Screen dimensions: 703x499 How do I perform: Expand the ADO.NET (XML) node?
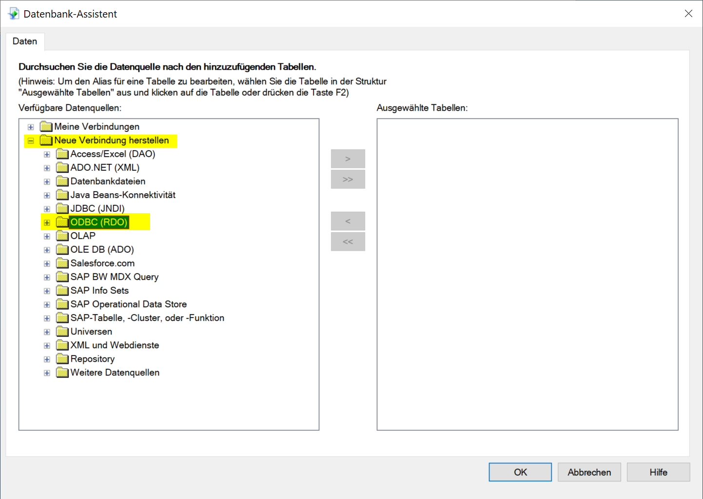point(47,168)
